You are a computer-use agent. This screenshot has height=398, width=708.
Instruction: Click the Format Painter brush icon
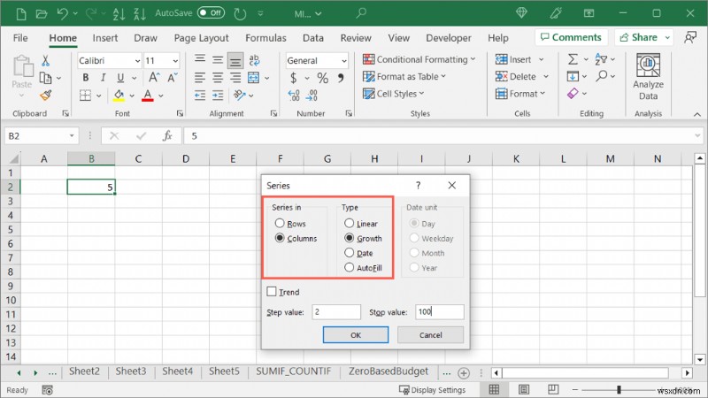point(45,96)
